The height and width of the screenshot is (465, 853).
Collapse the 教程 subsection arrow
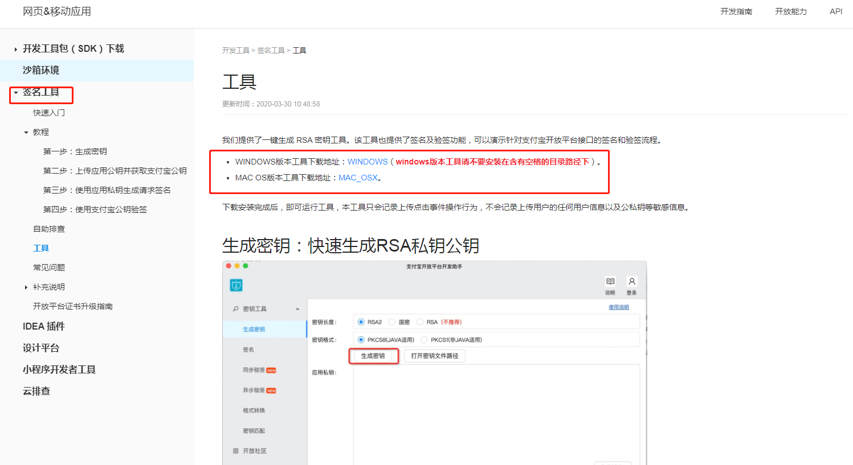tap(26, 133)
